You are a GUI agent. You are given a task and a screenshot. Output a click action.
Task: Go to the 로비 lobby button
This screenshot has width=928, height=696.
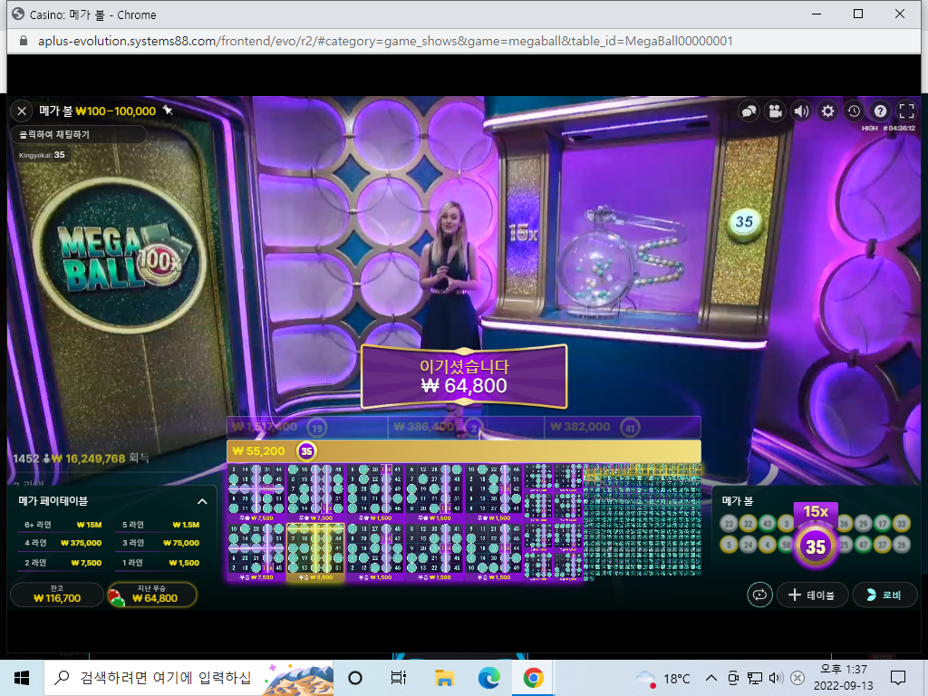(x=884, y=594)
